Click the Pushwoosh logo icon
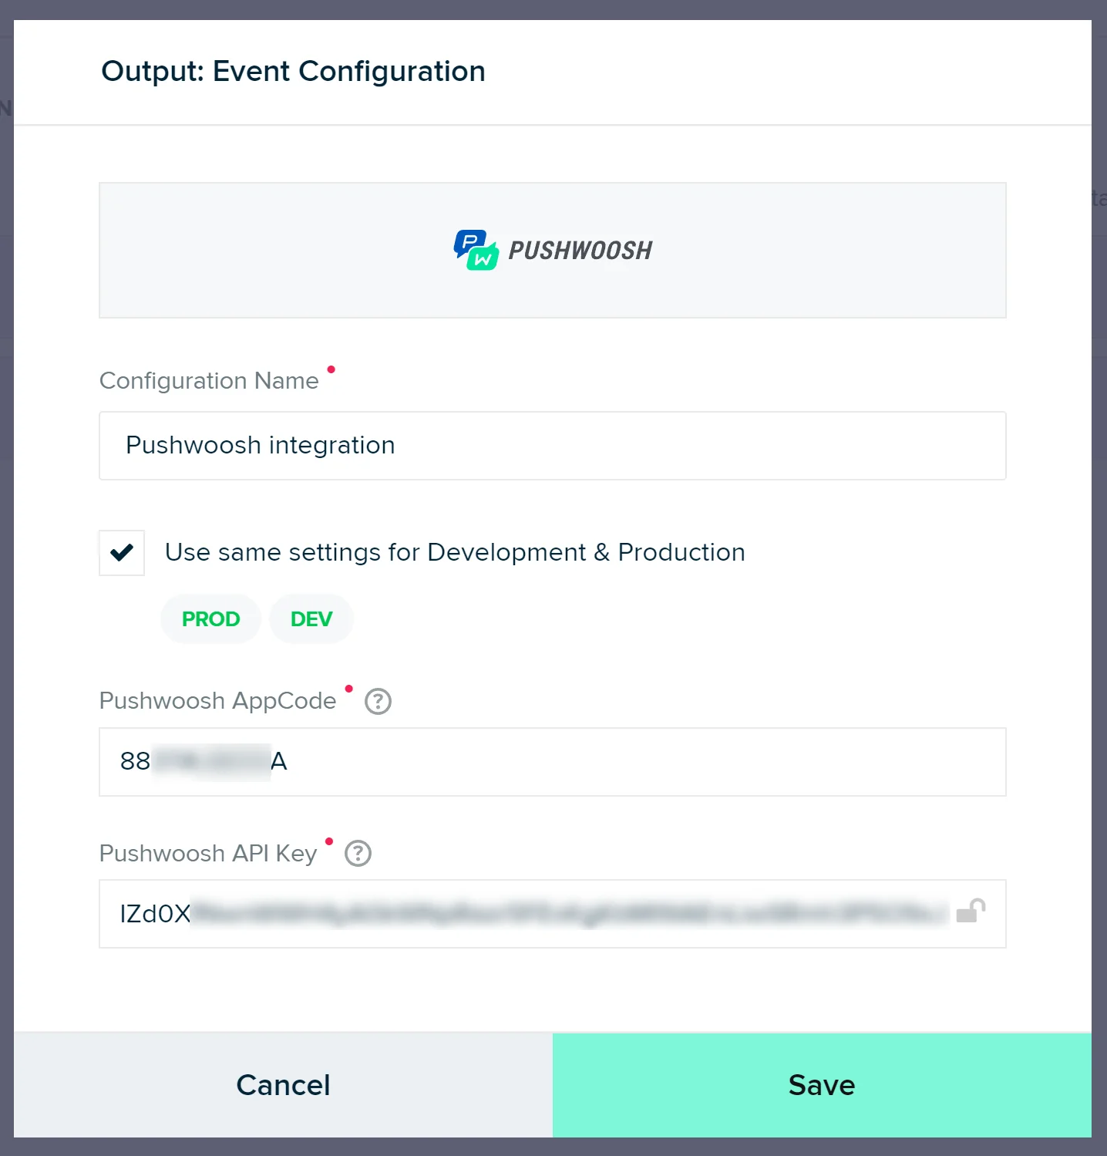1107x1156 pixels. pyautogui.click(x=476, y=250)
